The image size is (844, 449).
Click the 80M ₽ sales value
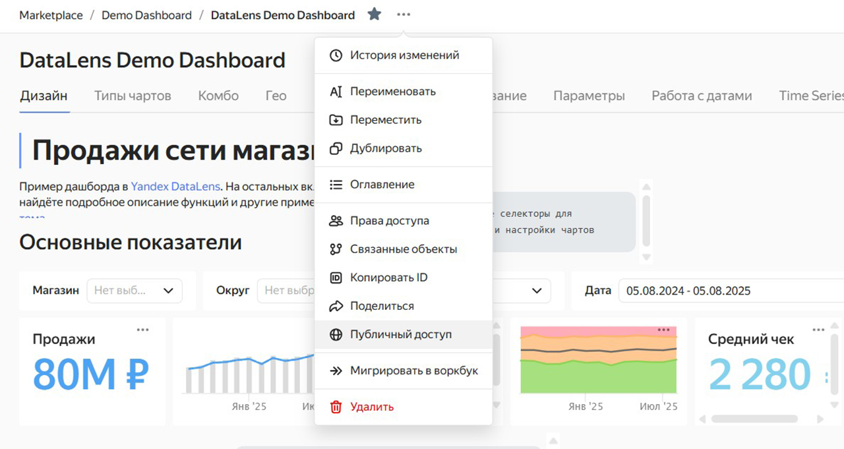click(x=91, y=374)
